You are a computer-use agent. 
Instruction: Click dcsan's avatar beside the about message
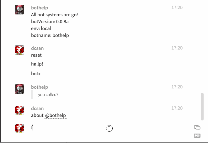[19, 110]
